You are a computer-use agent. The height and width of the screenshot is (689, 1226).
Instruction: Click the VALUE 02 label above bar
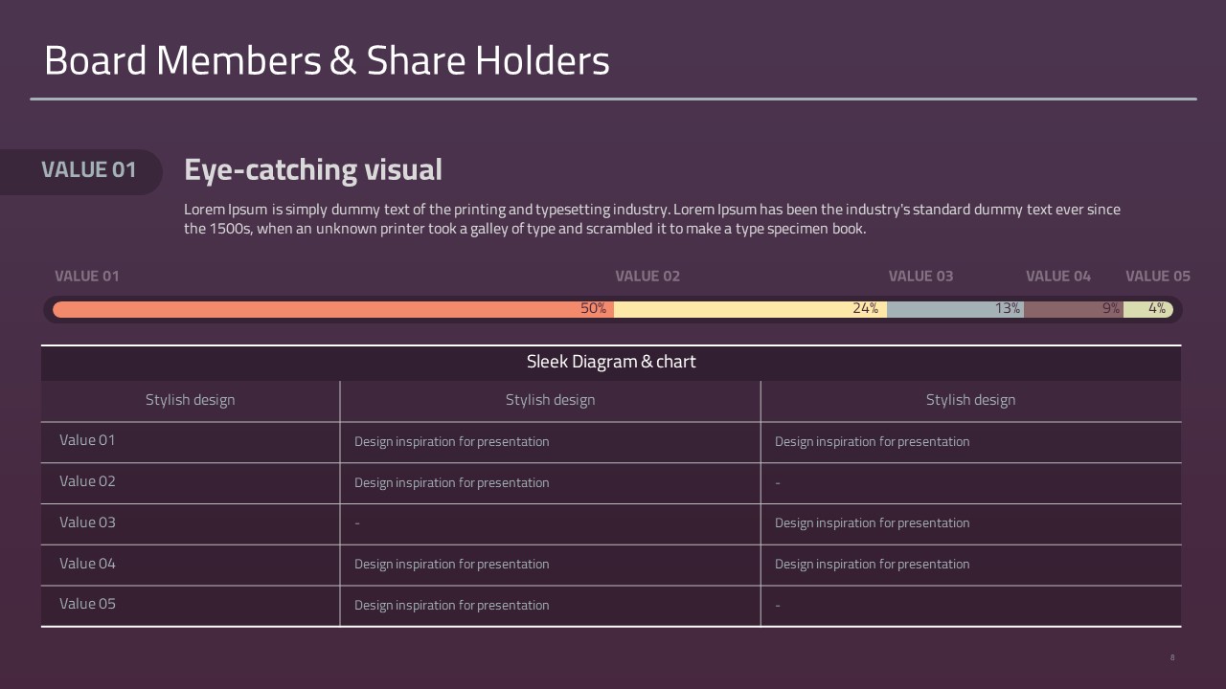pyautogui.click(x=647, y=276)
